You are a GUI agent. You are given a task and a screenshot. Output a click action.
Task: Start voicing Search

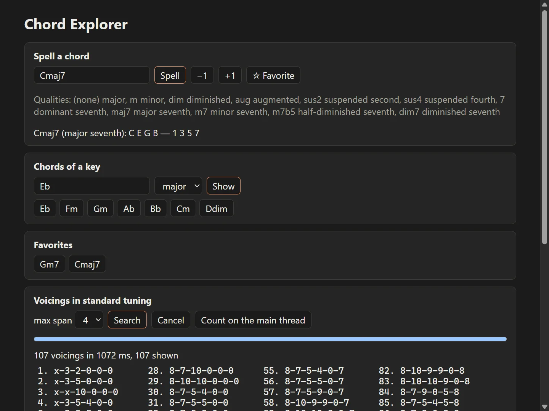[x=127, y=320]
